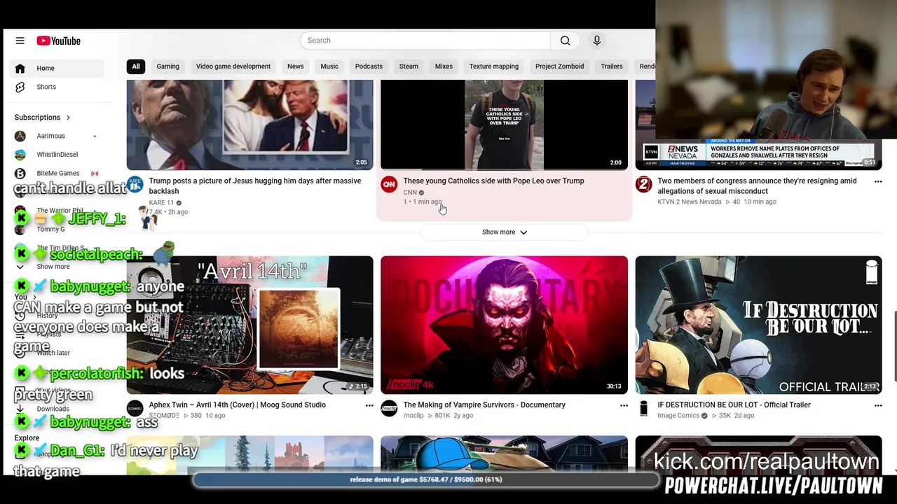Open The Making of Vampire Survivors title
The width and height of the screenshot is (897, 504).
(484, 405)
